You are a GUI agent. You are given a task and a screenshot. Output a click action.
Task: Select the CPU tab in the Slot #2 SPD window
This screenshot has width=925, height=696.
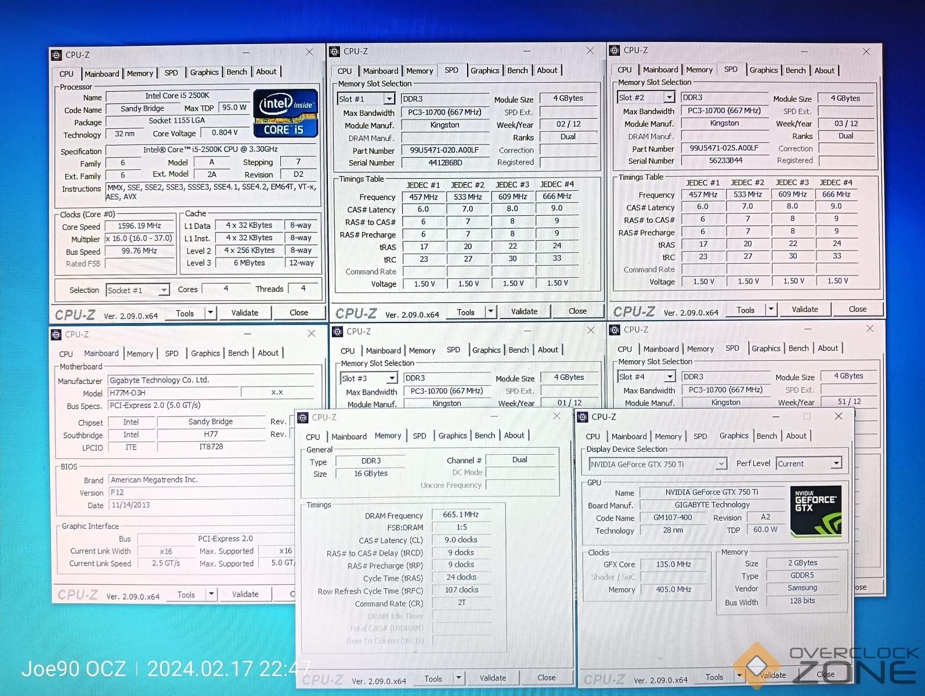coord(624,70)
